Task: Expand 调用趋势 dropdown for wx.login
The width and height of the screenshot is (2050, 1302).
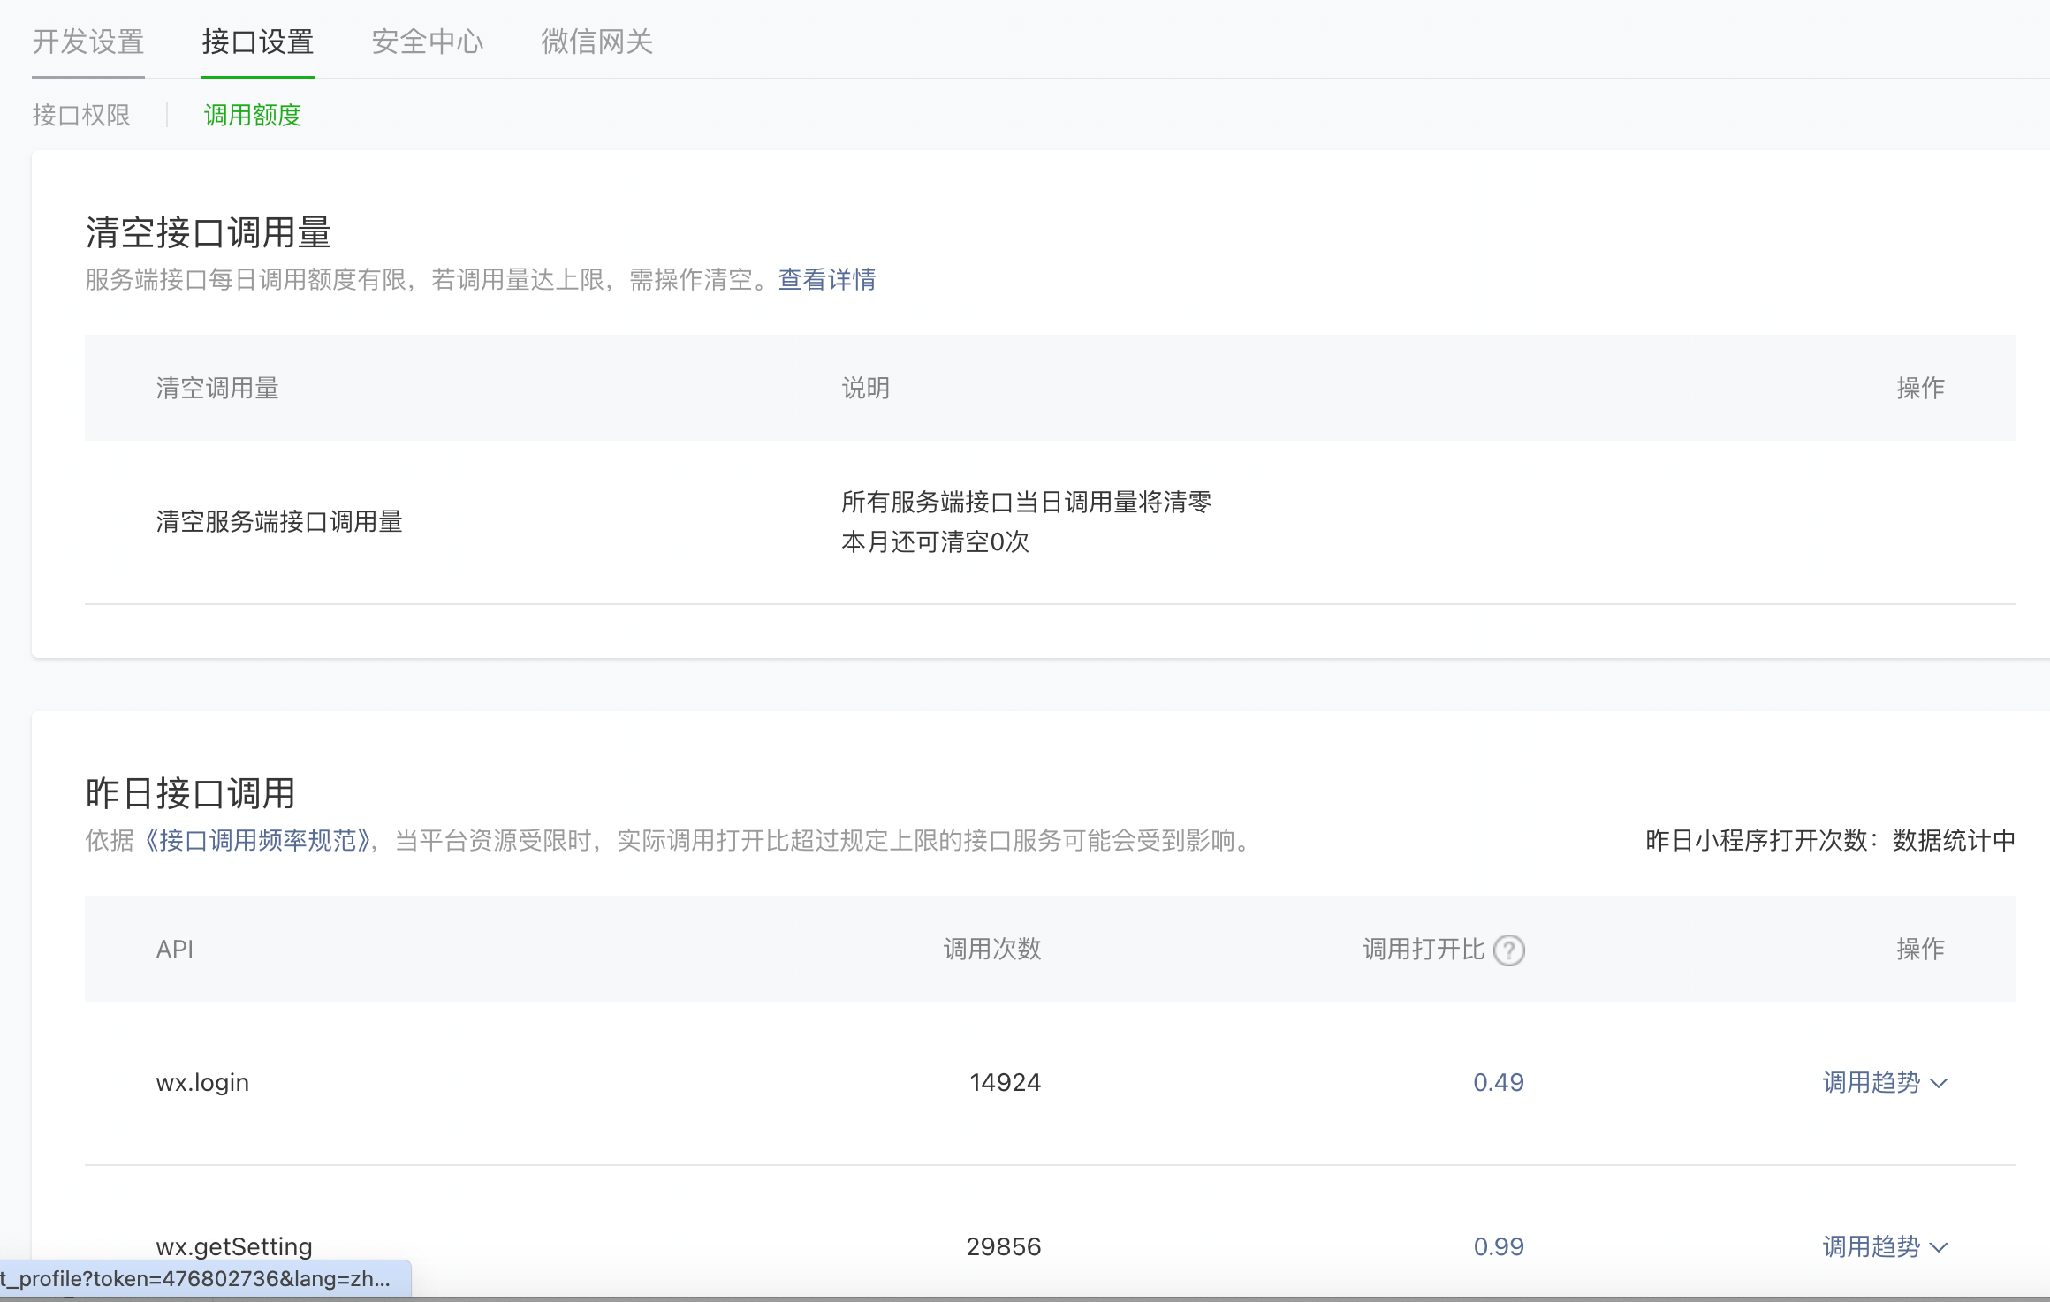Action: (1871, 1082)
